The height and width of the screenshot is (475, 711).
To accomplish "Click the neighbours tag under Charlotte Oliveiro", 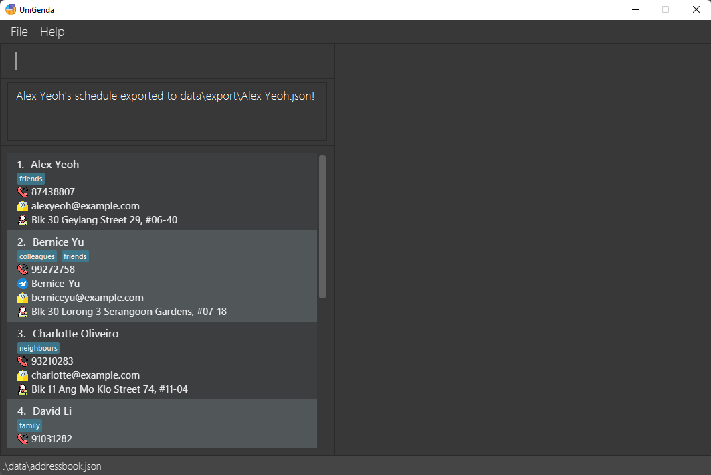I will [39, 348].
